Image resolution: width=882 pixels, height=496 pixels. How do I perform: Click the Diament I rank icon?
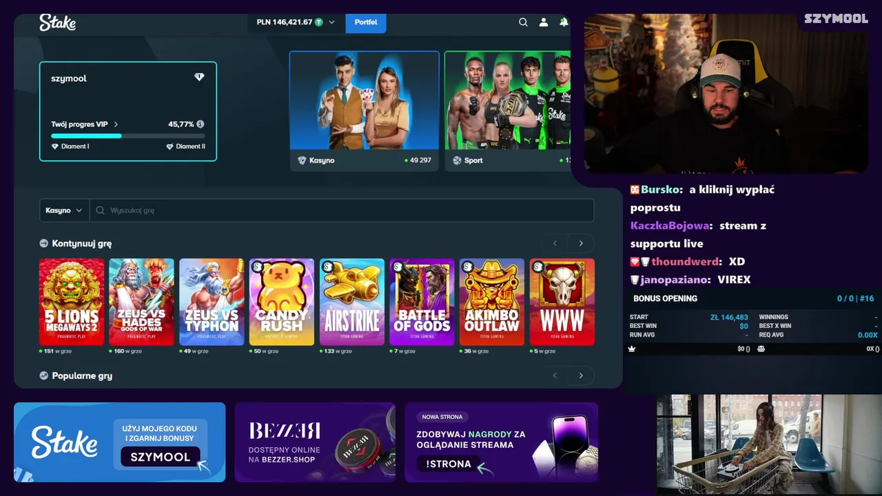tap(55, 146)
